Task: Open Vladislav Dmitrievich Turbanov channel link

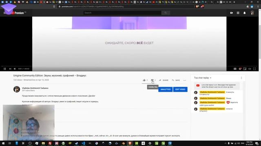Action: coord(35,88)
